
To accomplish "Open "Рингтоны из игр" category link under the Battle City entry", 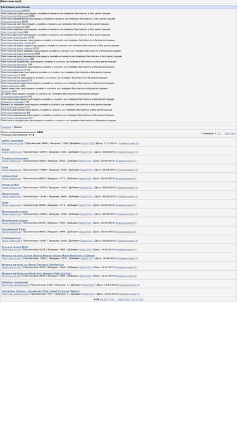I will pos(11,267).
